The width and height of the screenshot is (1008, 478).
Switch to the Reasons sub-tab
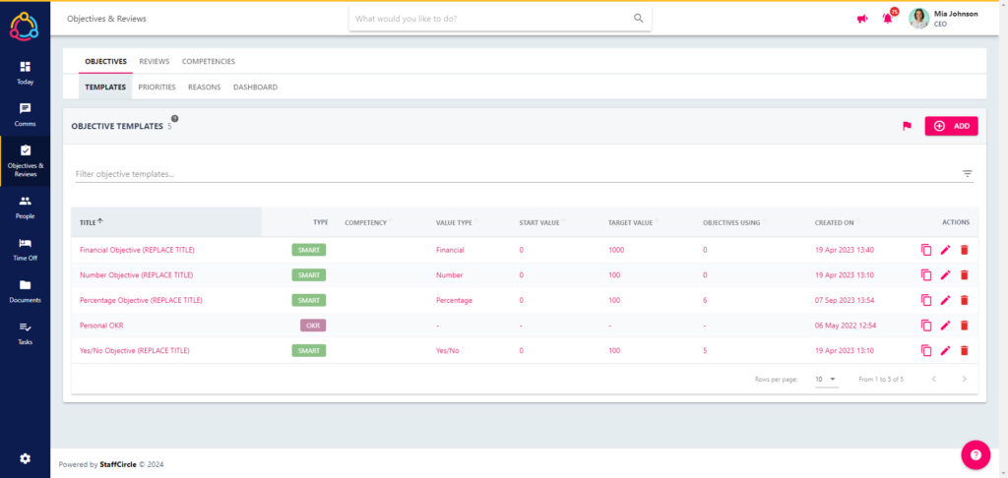pyautogui.click(x=205, y=87)
